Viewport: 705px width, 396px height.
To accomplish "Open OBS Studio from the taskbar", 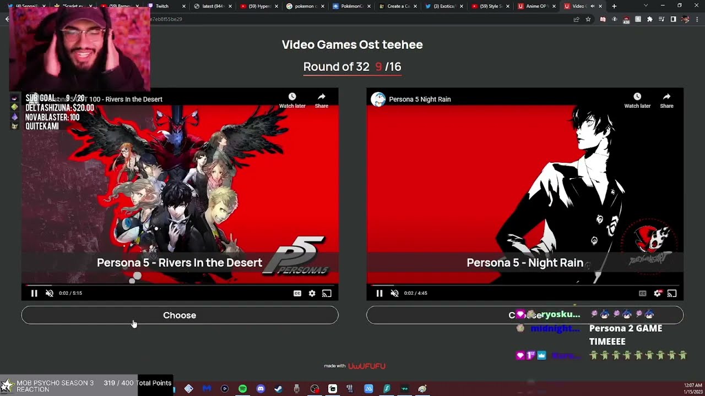I will pos(314,389).
